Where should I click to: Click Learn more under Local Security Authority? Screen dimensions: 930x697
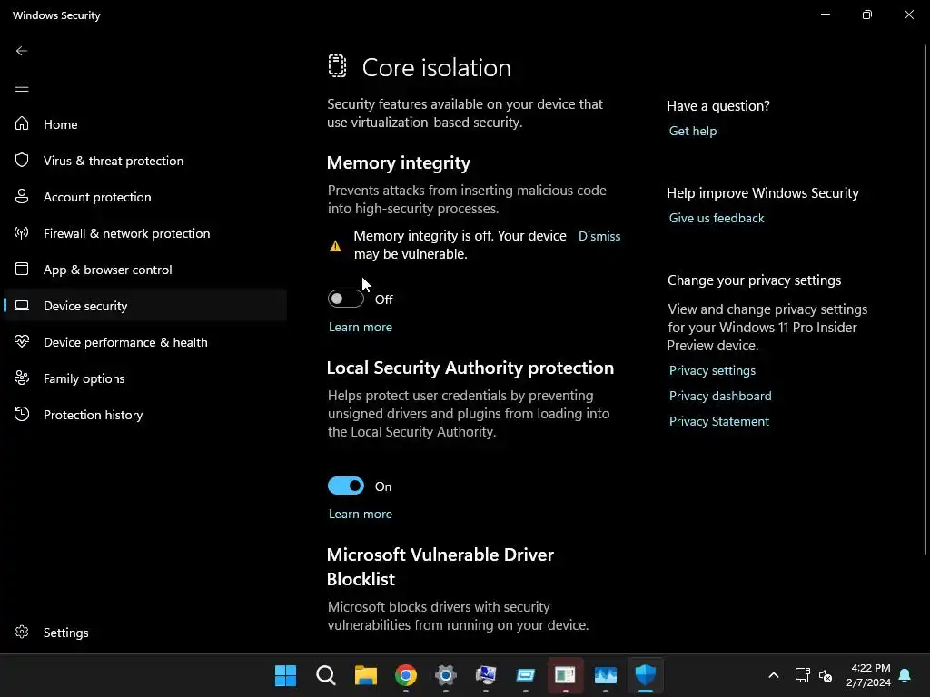360,514
